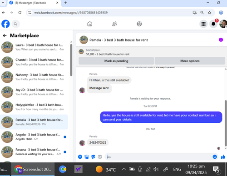Click the conversation list scrollbar

[x=71, y=60]
